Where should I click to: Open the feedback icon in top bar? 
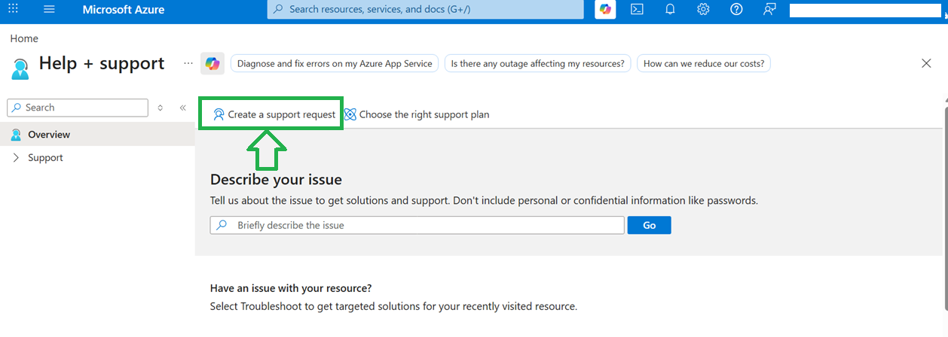(x=769, y=10)
